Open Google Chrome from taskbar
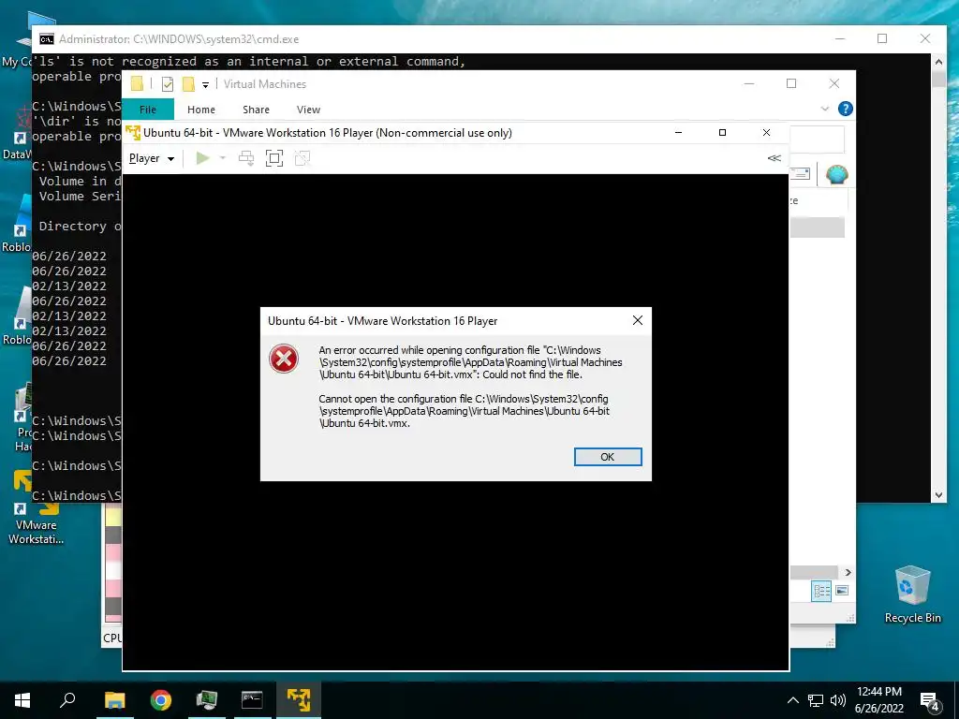Viewport: 959px width, 719px height. [x=161, y=700]
